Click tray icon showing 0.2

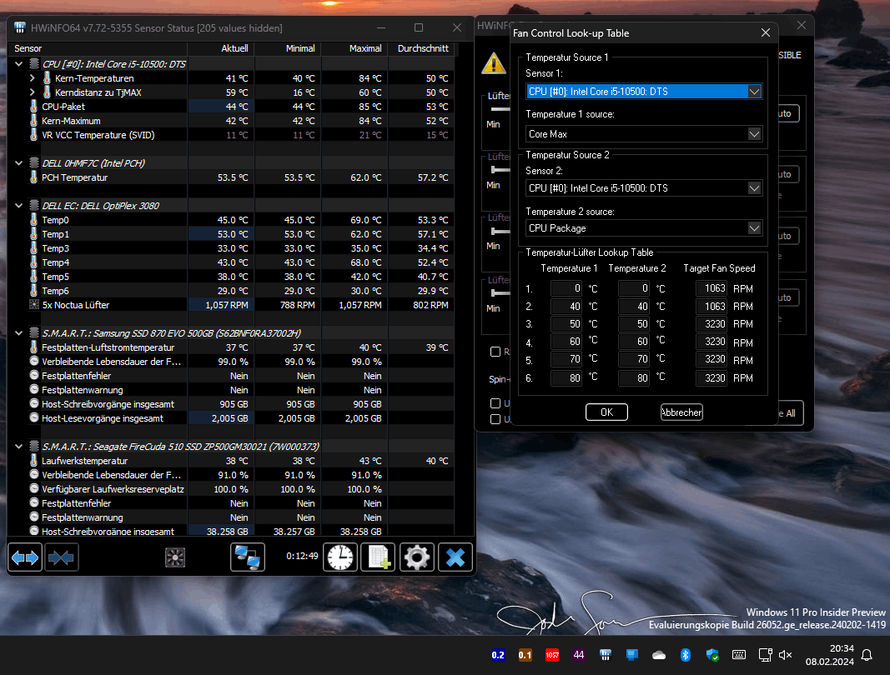coord(498,655)
